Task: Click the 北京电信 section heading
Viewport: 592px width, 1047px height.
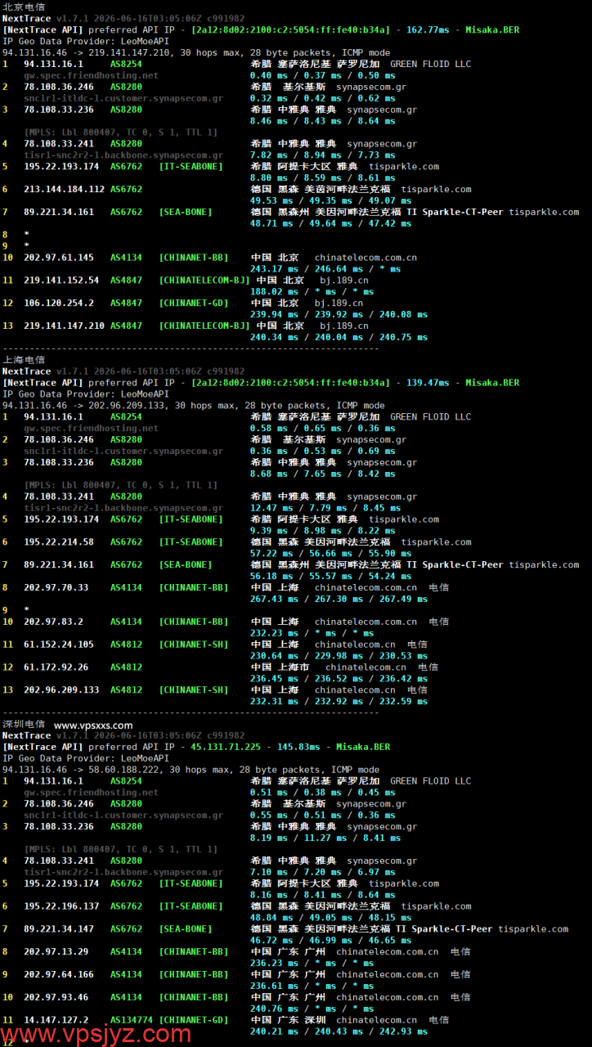Action: coord(24,7)
